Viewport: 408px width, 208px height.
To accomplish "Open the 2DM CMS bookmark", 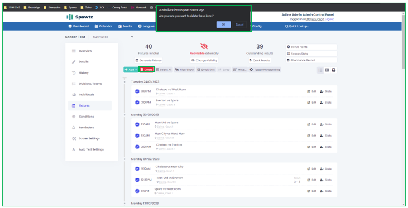I will click(x=12, y=7).
